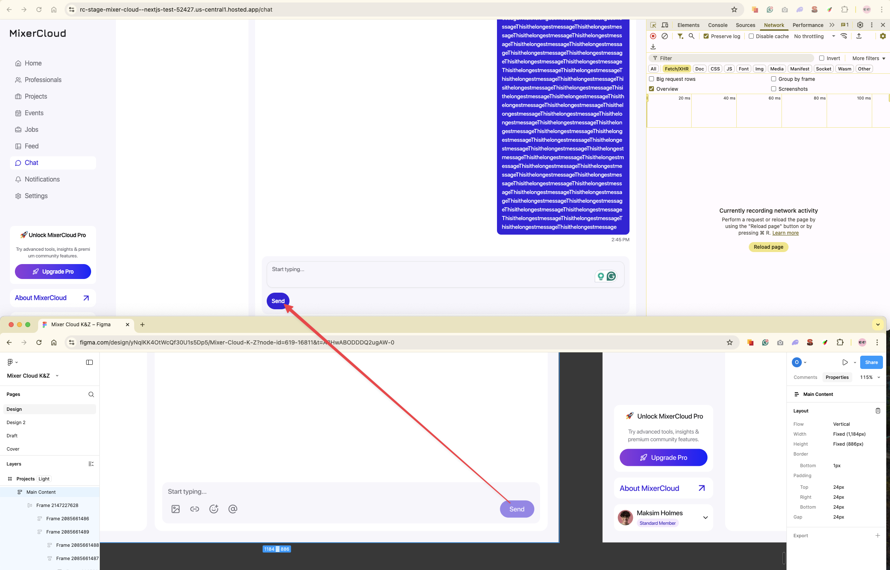Click the DevTools inspect element icon
Image resolution: width=890 pixels, height=570 pixels.
[x=653, y=25]
